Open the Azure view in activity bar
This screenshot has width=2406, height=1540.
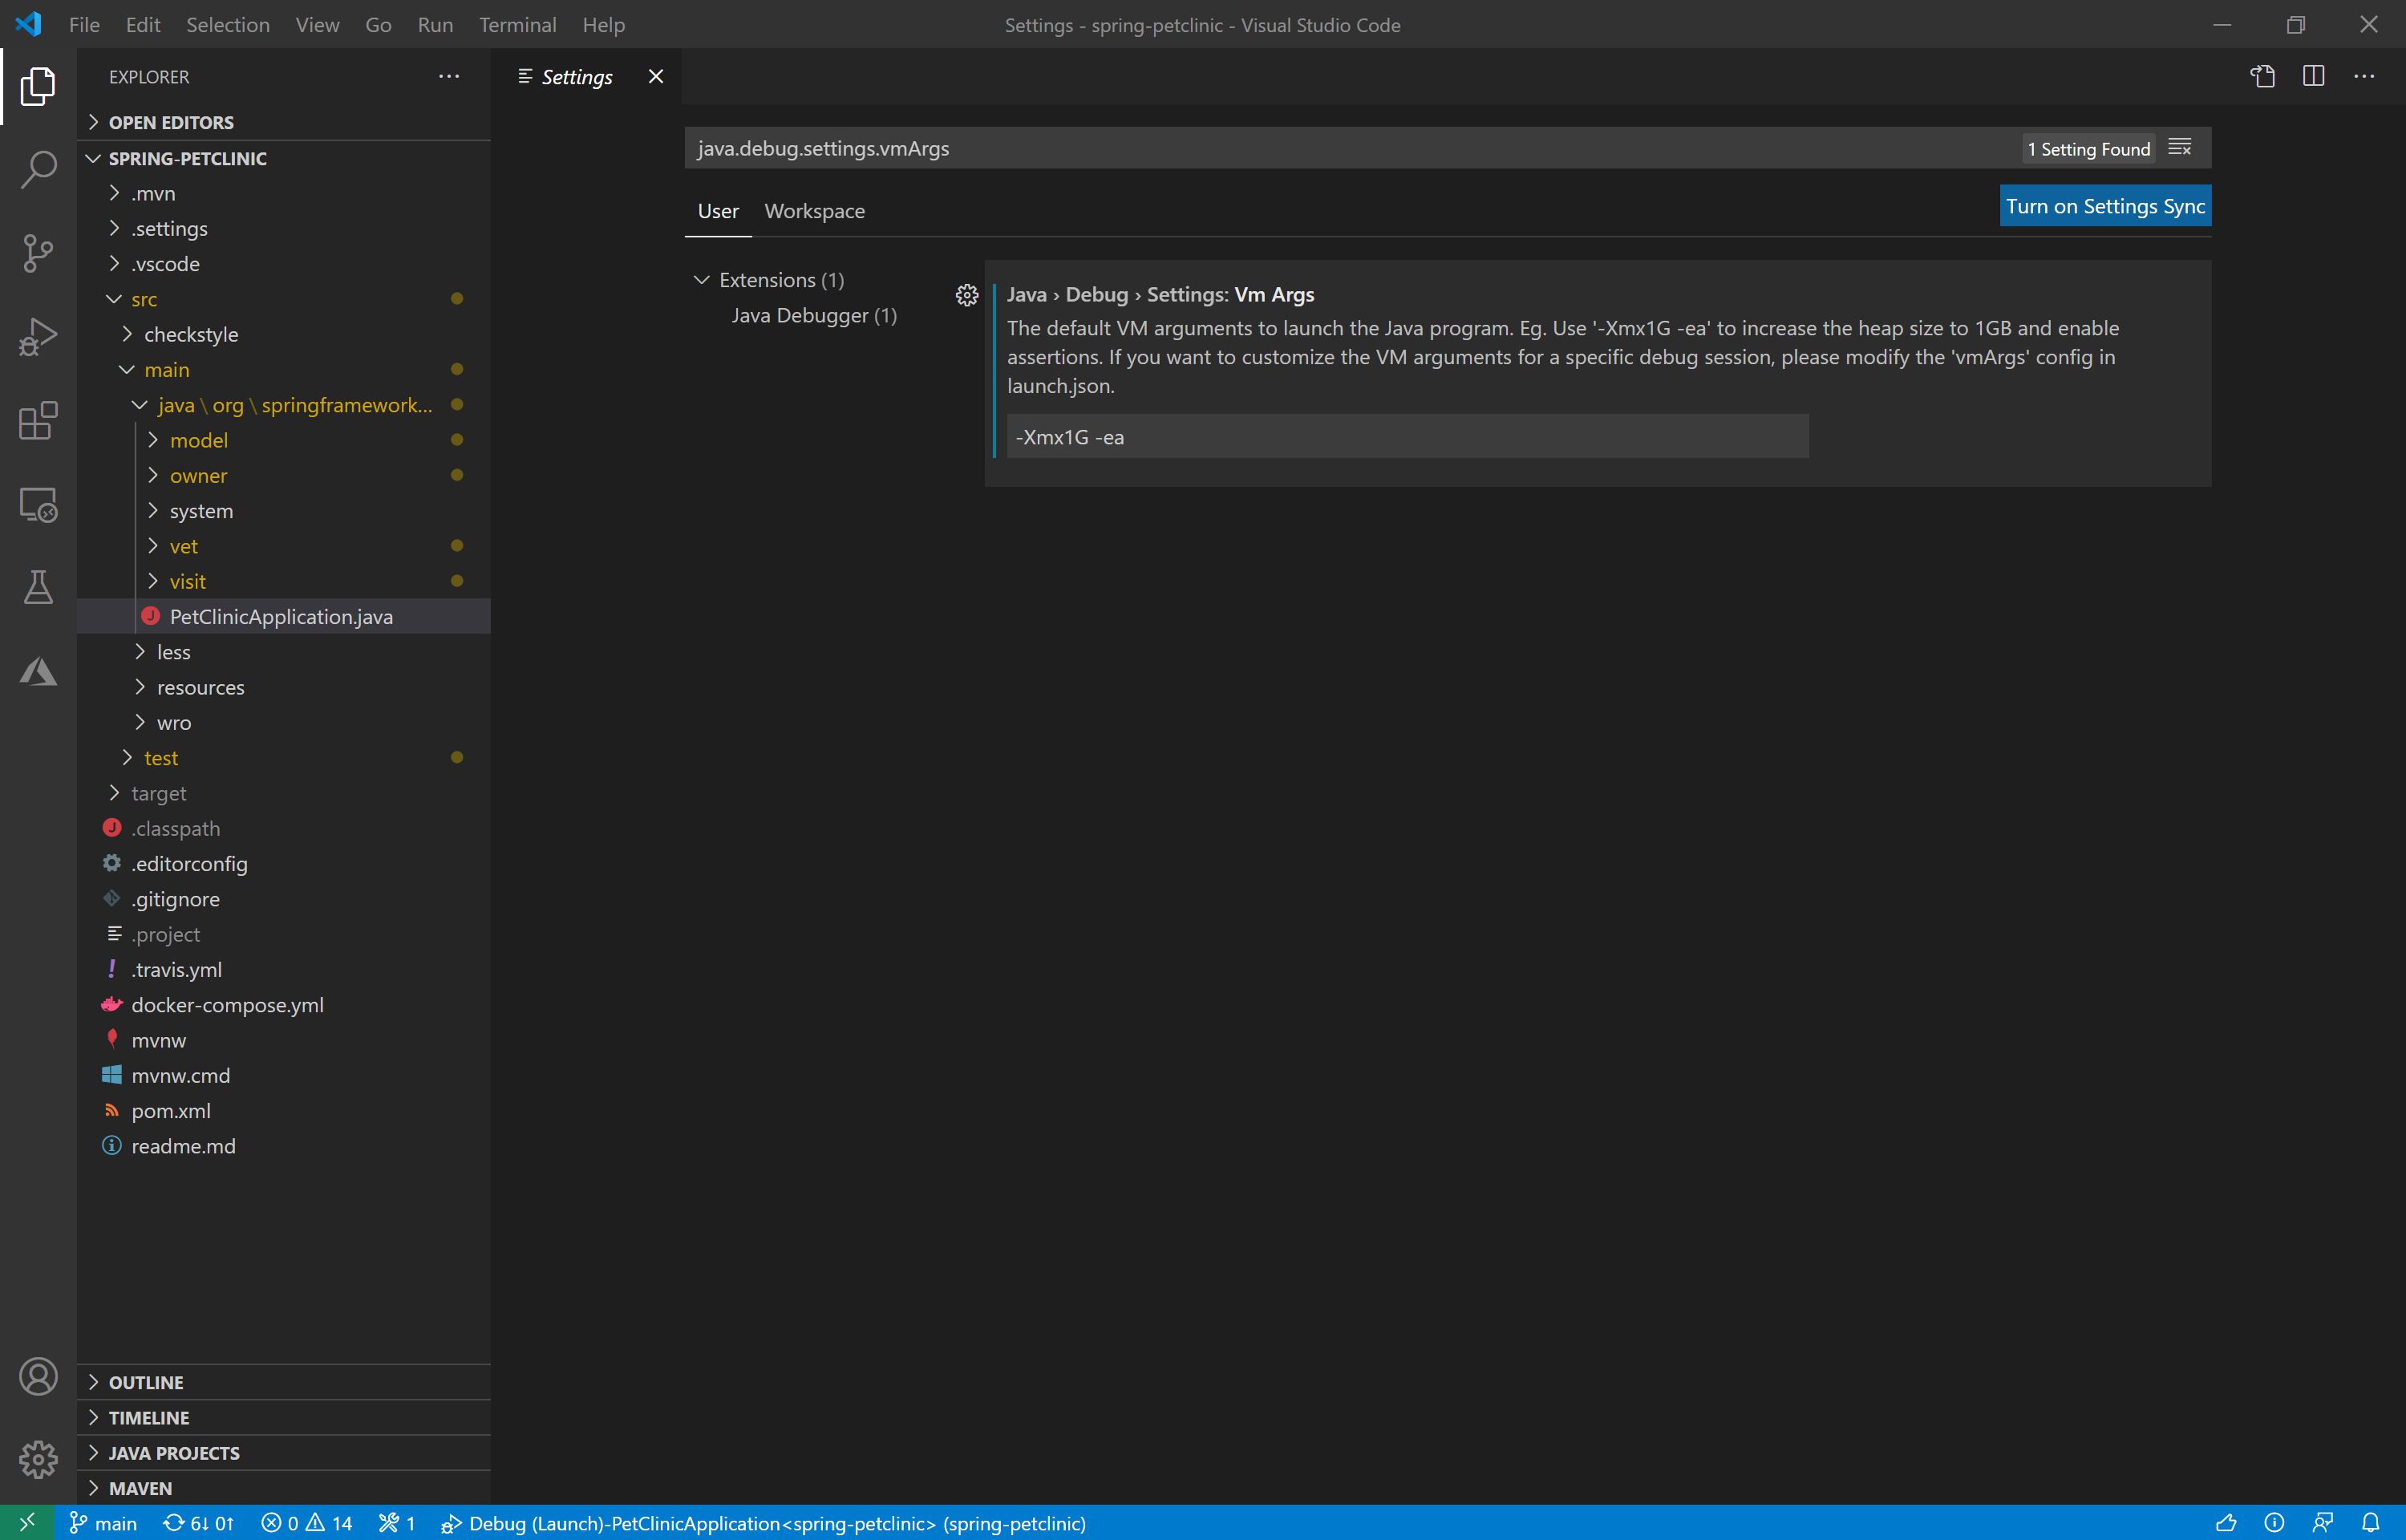click(x=38, y=671)
